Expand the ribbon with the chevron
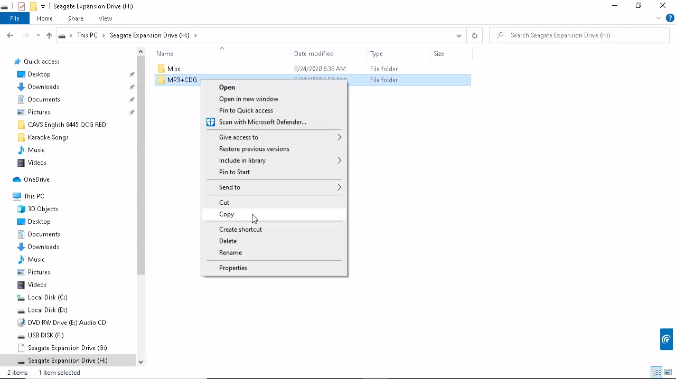The height and width of the screenshot is (379, 676). pyautogui.click(x=659, y=18)
